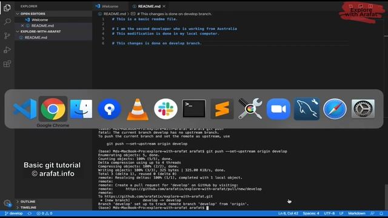Close README.md from Open Editors list
The height and width of the screenshot is (218, 388).
pyautogui.click(x=22, y=25)
